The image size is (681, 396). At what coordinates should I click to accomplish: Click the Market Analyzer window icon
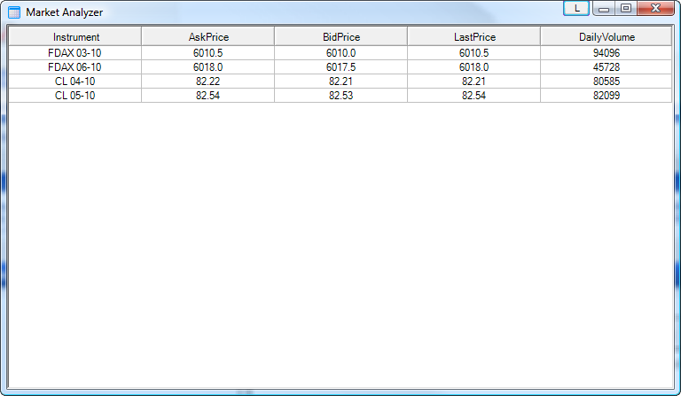pyautogui.click(x=14, y=12)
